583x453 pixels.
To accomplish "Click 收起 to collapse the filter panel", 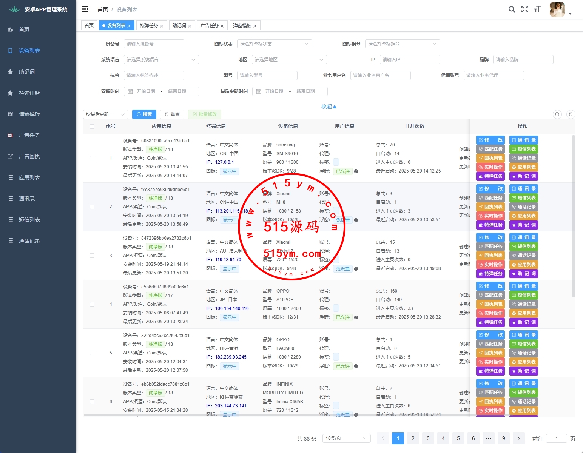I will click(329, 106).
